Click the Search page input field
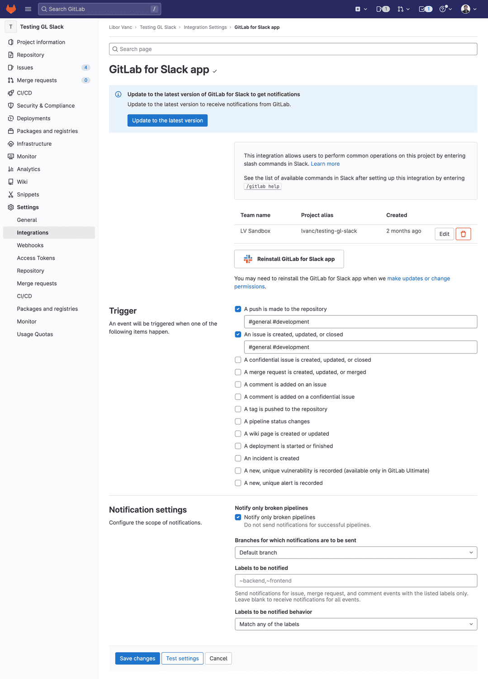488x679 pixels. pyautogui.click(x=293, y=49)
